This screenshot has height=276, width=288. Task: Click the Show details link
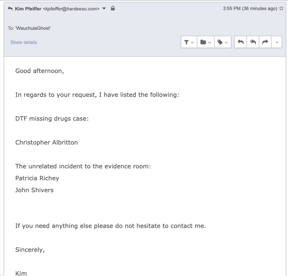point(24,42)
